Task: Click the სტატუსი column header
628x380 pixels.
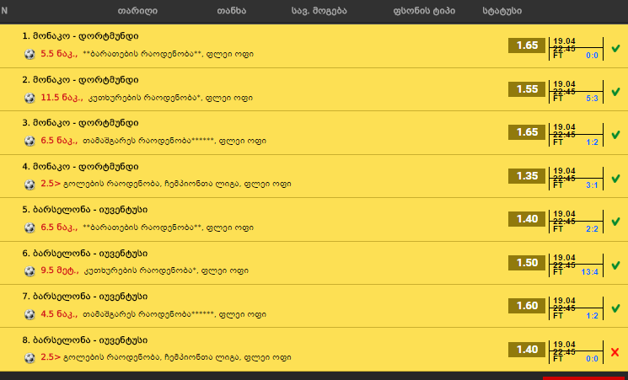Action: coord(502,11)
